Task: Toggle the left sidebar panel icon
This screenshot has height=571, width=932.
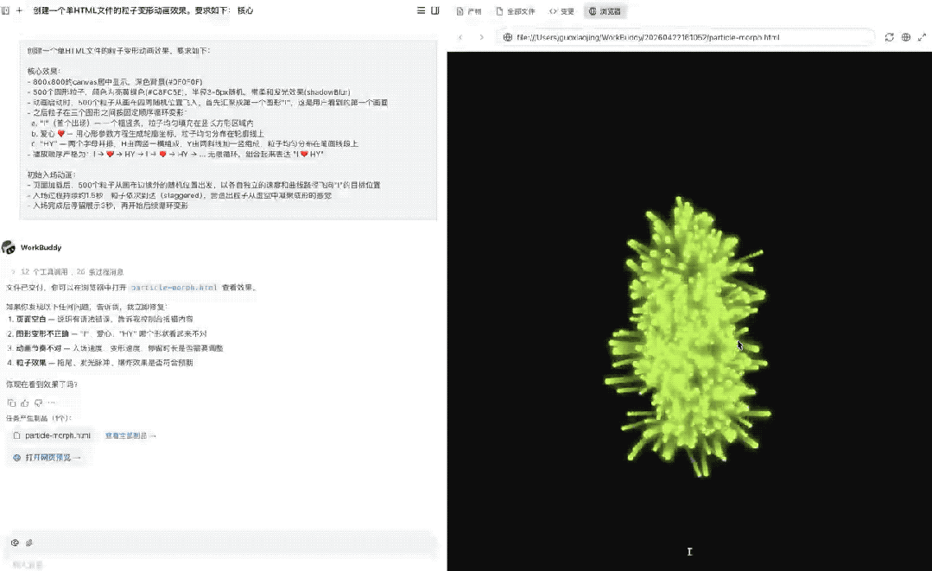Action: (7, 10)
